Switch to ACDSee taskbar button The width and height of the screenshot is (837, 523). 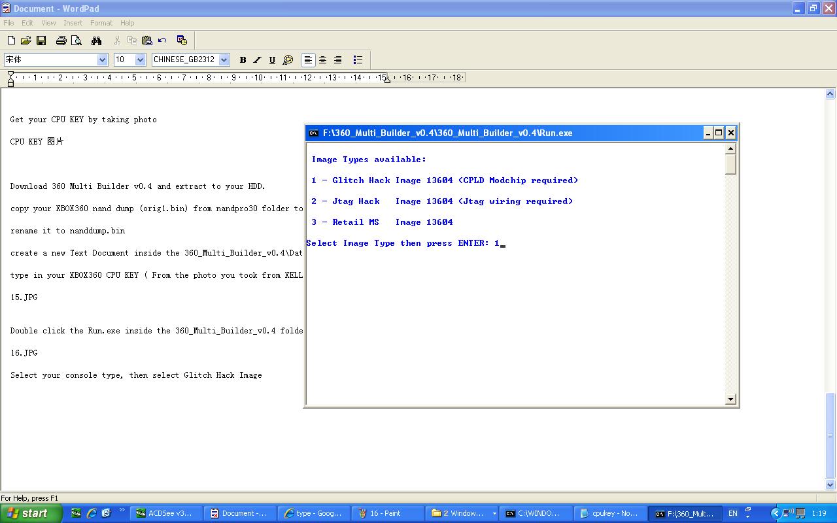click(165, 513)
